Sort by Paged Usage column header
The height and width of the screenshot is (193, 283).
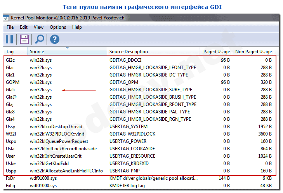pyautogui.click(x=217, y=52)
